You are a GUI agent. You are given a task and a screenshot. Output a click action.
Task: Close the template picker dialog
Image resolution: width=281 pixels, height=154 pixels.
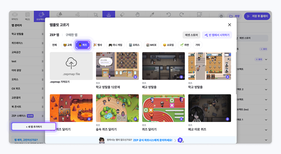click(230, 25)
